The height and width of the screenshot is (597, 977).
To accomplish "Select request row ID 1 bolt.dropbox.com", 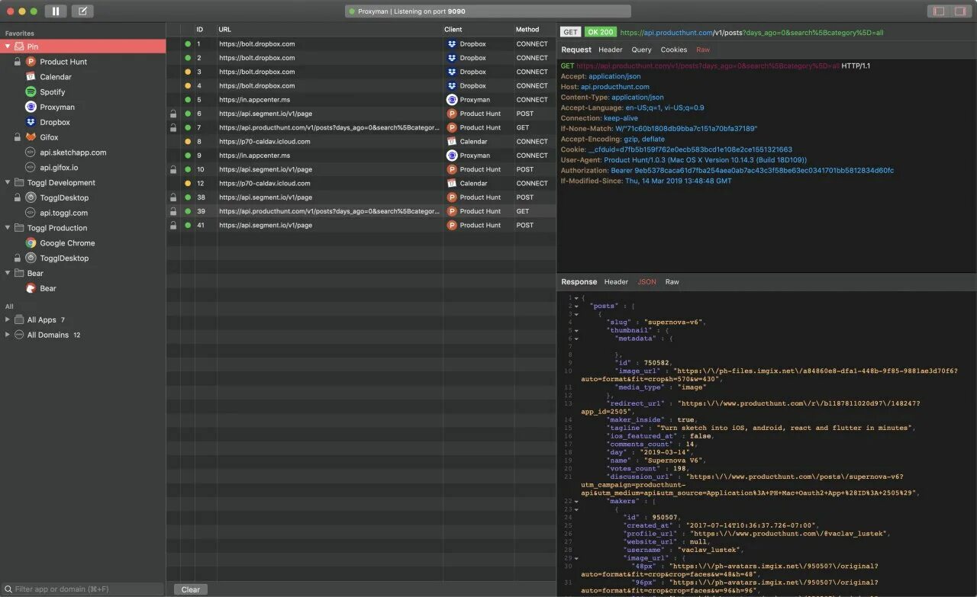I will (x=362, y=44).
